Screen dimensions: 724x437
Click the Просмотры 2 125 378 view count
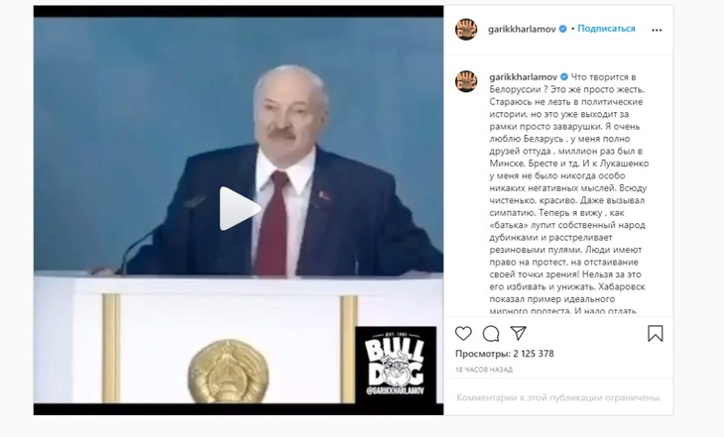[x=505, y=354]
